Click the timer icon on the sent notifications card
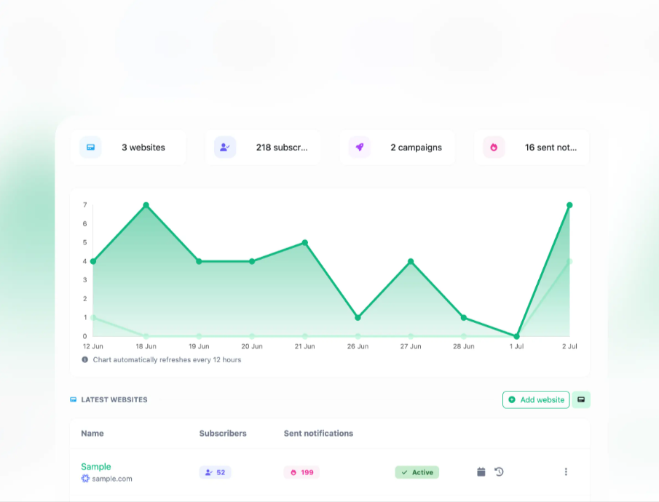This screenshot has height=502, width=659. 493,147
